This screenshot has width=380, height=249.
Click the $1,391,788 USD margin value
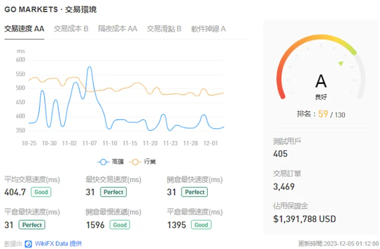click(304, 219)
